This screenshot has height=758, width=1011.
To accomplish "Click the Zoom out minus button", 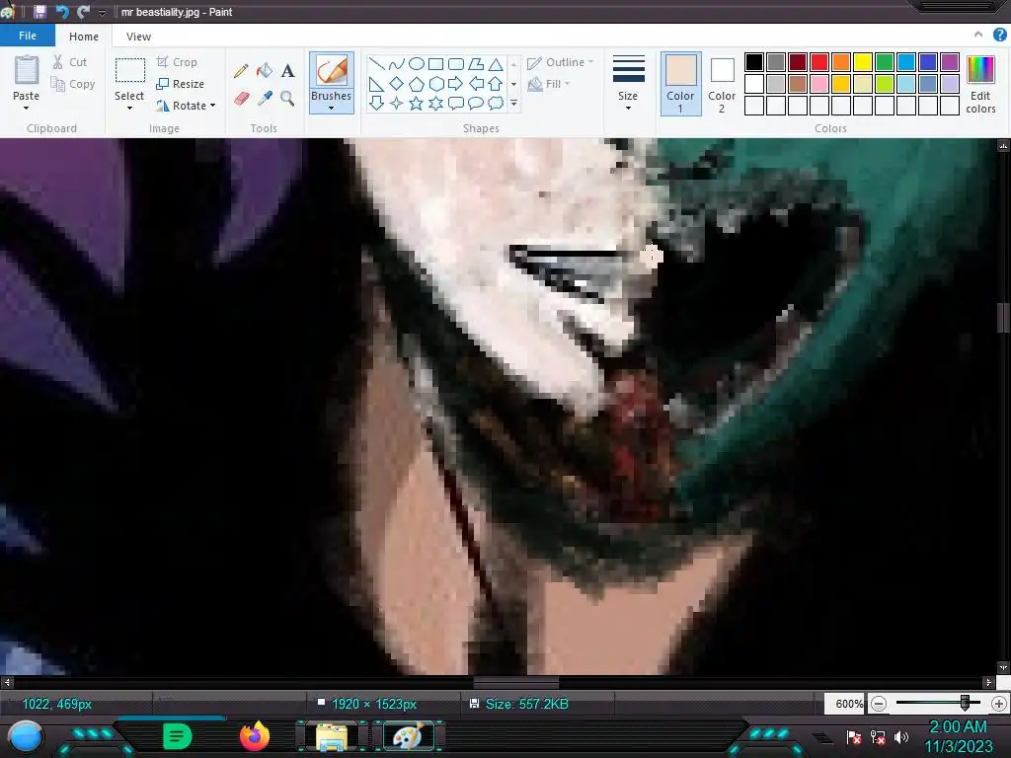I will point(878,703).
